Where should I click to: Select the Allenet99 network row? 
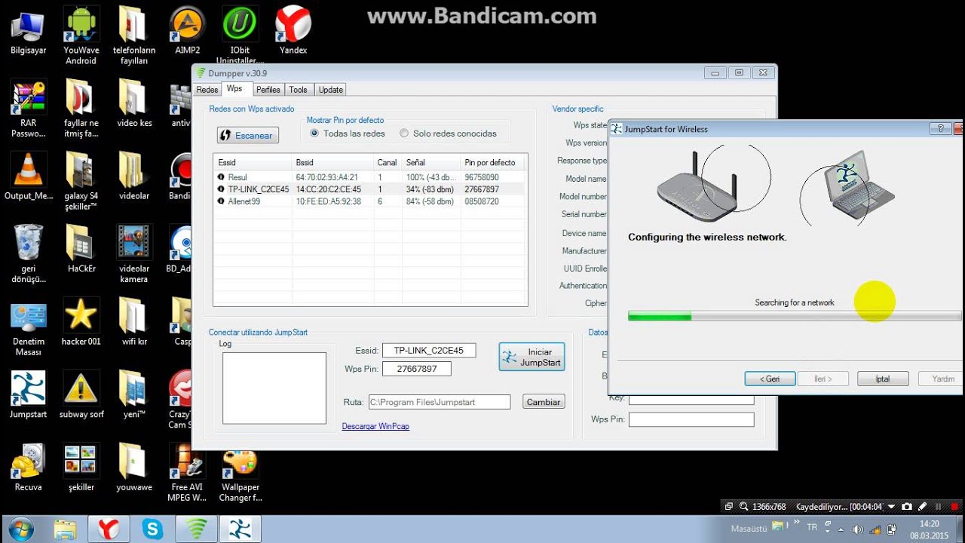(x=369, y=201)
